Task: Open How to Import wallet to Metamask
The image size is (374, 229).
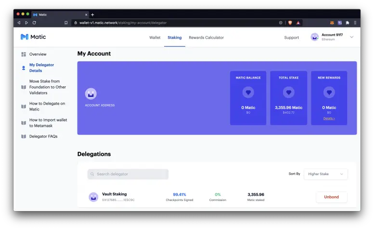Action: pyautogui.click(x=48, y=123)
